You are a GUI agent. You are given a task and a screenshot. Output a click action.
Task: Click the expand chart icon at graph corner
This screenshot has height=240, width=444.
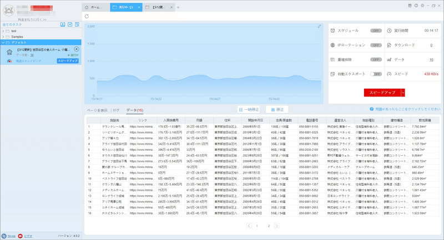[x=319, y=26]
